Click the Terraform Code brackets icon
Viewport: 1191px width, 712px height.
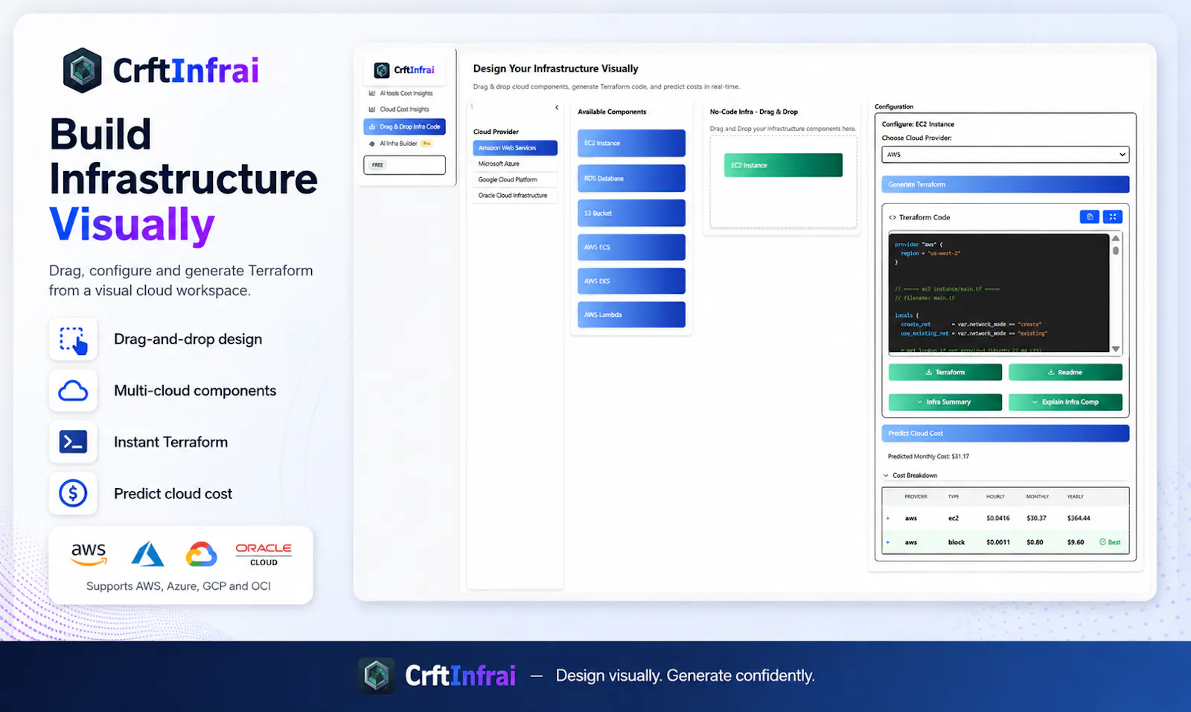pos(893,217)
